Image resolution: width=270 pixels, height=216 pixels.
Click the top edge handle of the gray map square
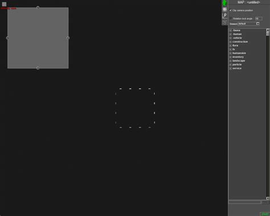coord(38,7)
